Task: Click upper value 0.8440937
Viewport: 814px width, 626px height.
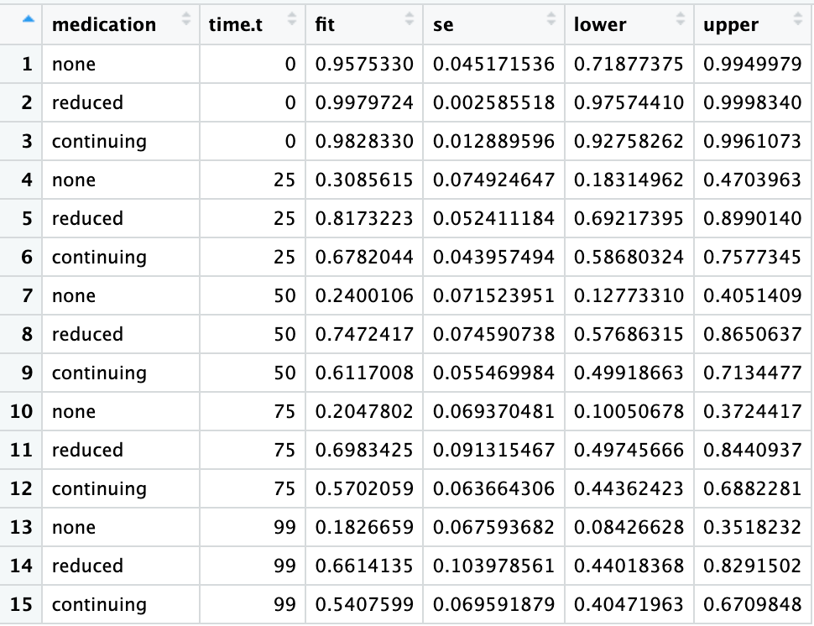Action: tap(752, 450)
